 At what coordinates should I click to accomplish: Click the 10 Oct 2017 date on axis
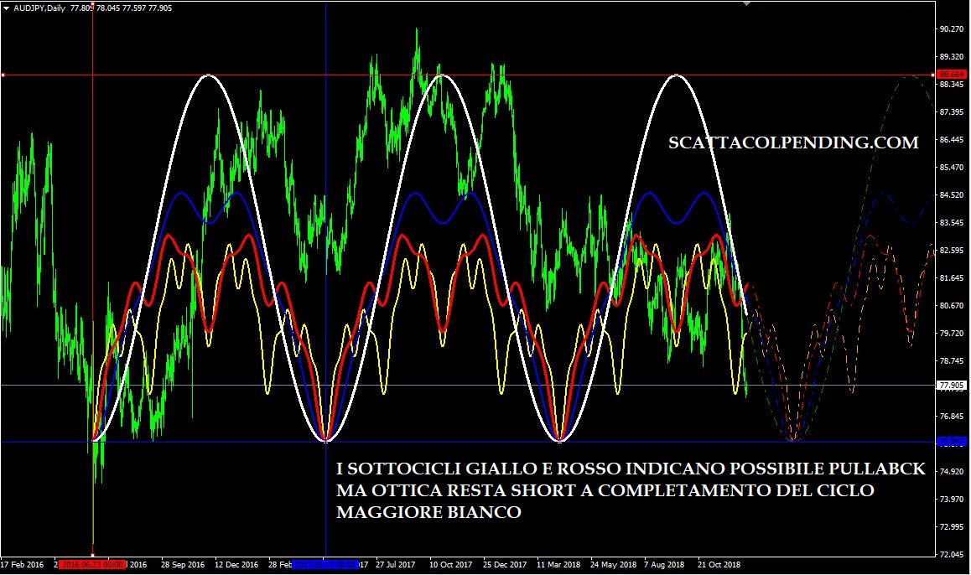(452, 564)
